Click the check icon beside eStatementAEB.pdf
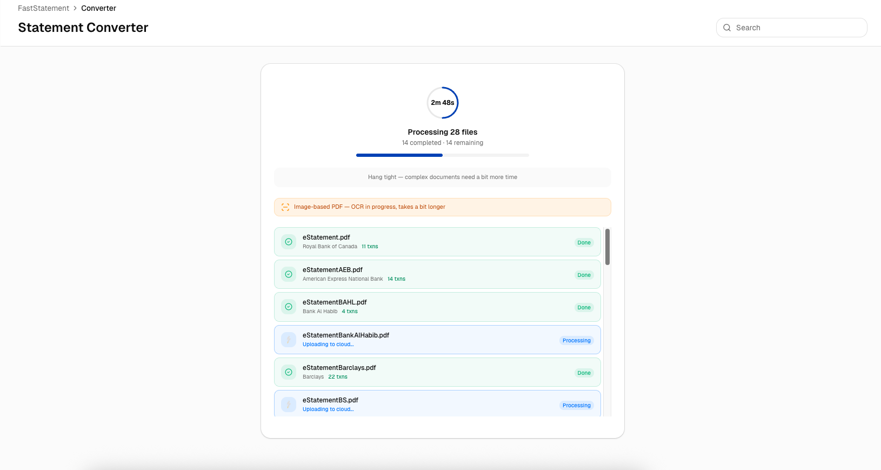This screenshot has width=881, height=470. [289, 274]
